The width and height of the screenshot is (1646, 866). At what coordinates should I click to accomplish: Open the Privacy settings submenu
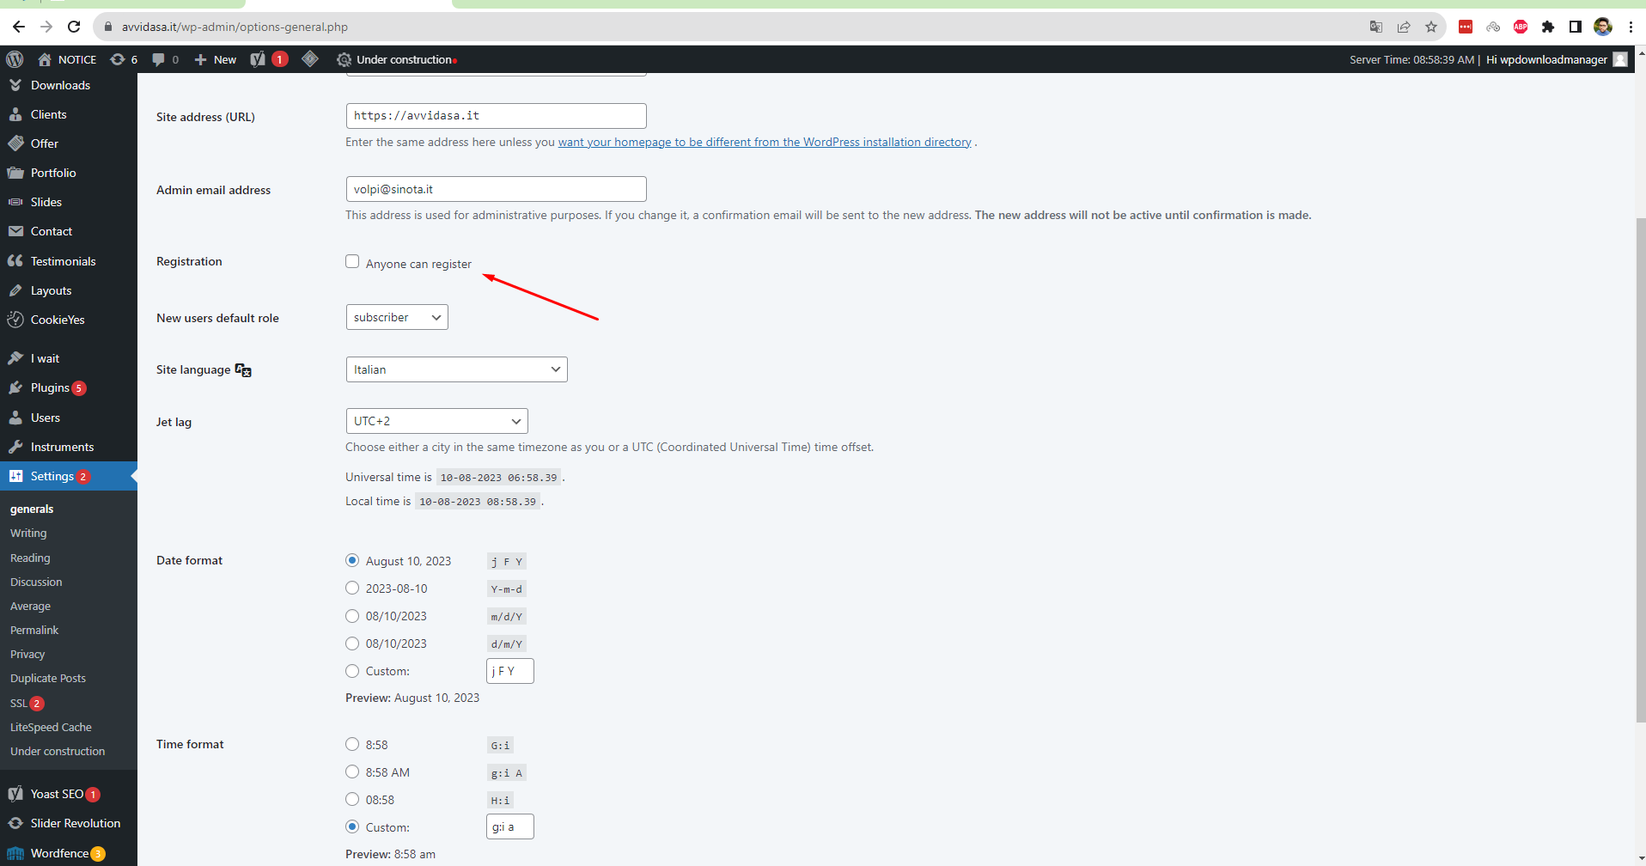tap(27, 654)
